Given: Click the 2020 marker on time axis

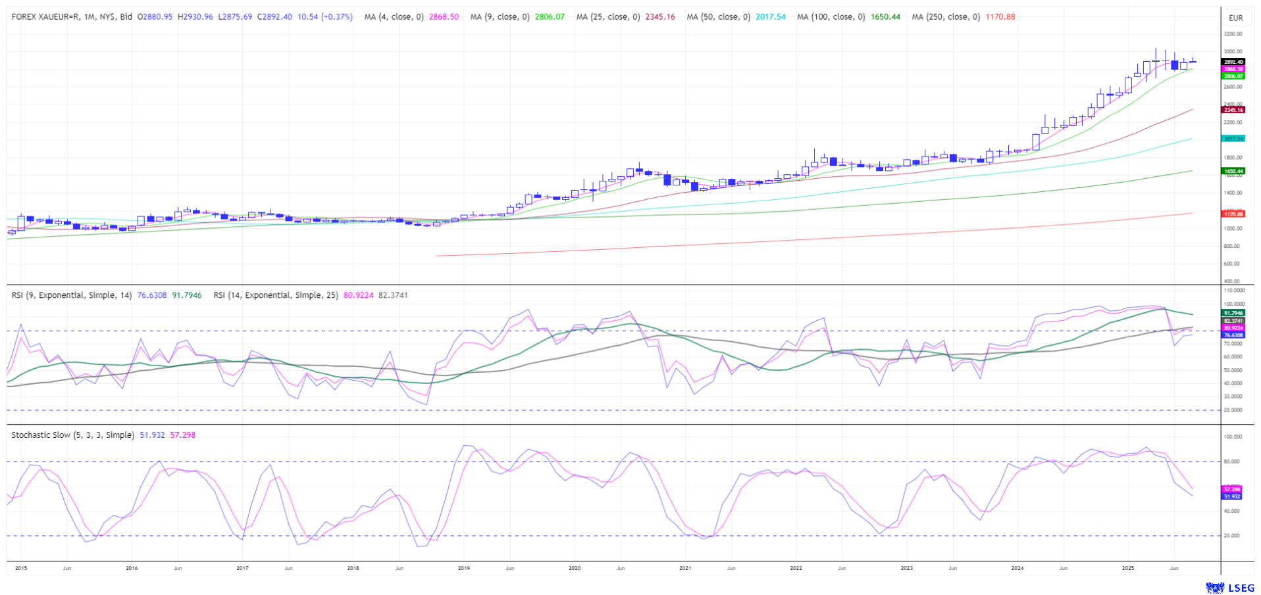Looking at the screenshot, I should pyautogui.click(x=575, y=568).
